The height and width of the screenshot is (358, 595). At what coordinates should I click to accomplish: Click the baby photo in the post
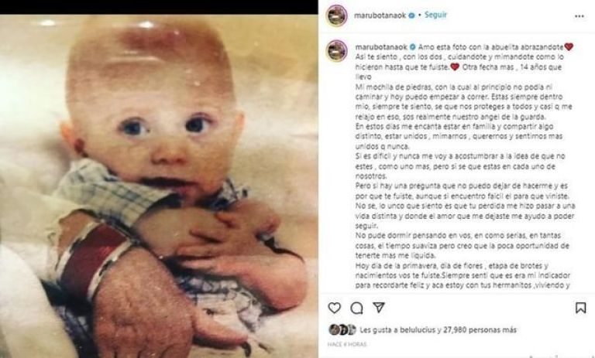pyautogui.click(x=159, y=186)
